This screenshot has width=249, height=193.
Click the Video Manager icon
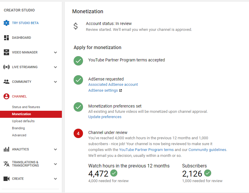tap(6, 52)
